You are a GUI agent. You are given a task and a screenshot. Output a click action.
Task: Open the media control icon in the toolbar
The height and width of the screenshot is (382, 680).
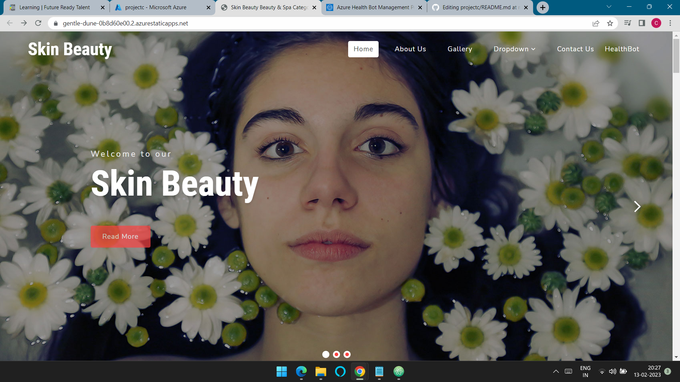pos(628,23)
